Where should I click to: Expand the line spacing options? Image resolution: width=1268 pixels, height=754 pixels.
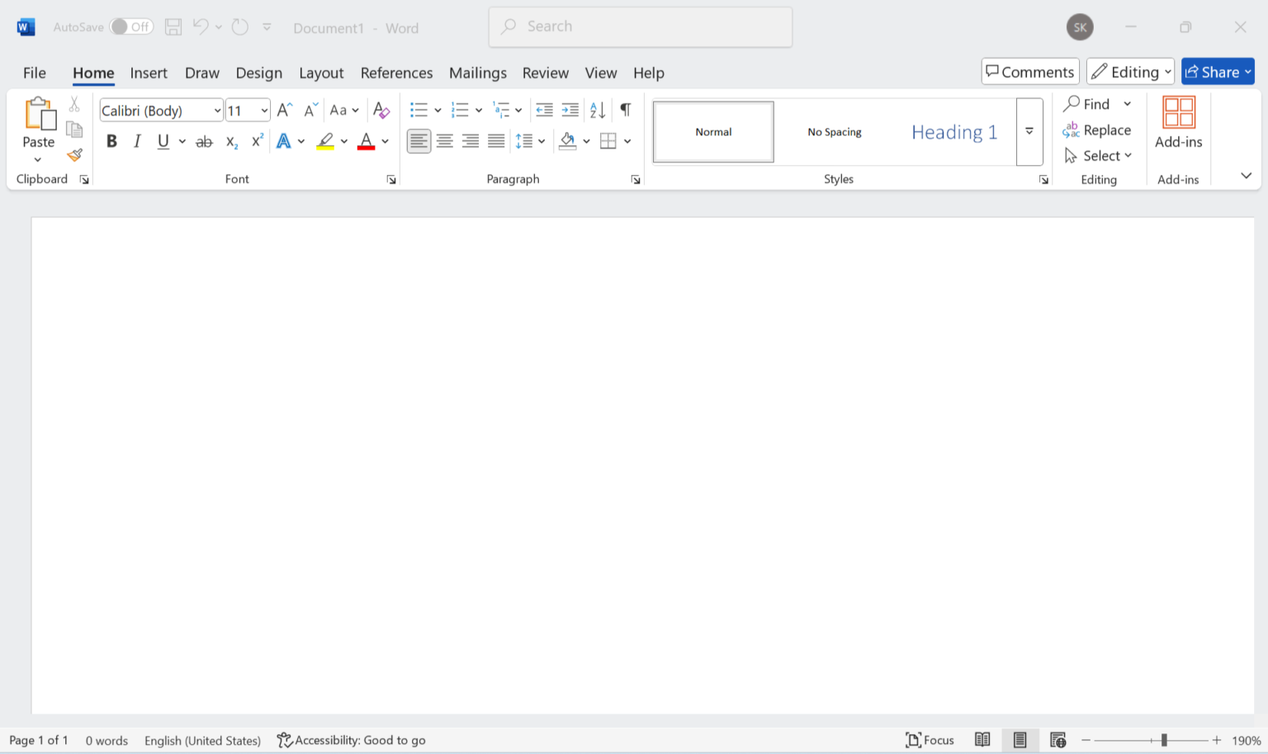pos(542,140)
